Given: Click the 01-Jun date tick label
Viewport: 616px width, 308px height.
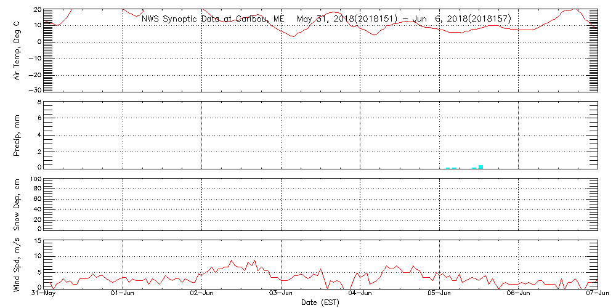Looking at the screenshot, I should pyautogui.click(x=123, y=294).
